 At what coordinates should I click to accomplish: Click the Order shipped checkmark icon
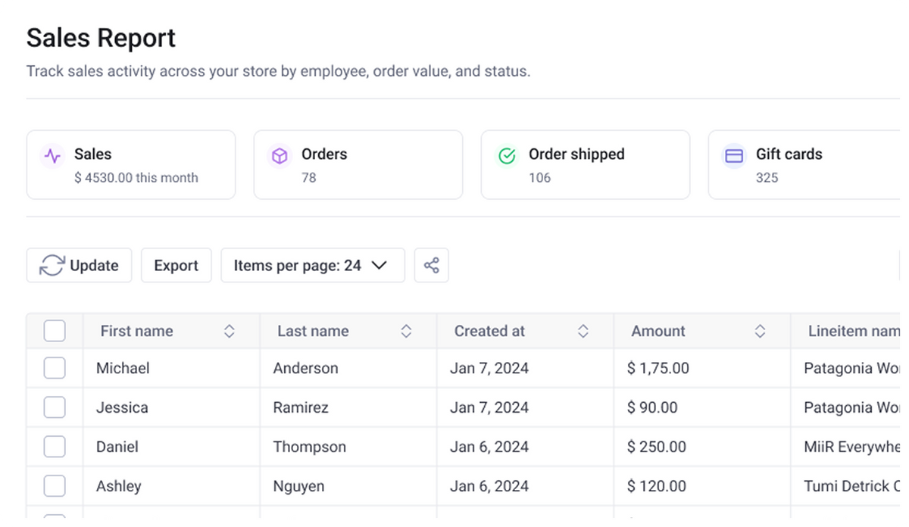pyautogui.click(x=507, y=157)
